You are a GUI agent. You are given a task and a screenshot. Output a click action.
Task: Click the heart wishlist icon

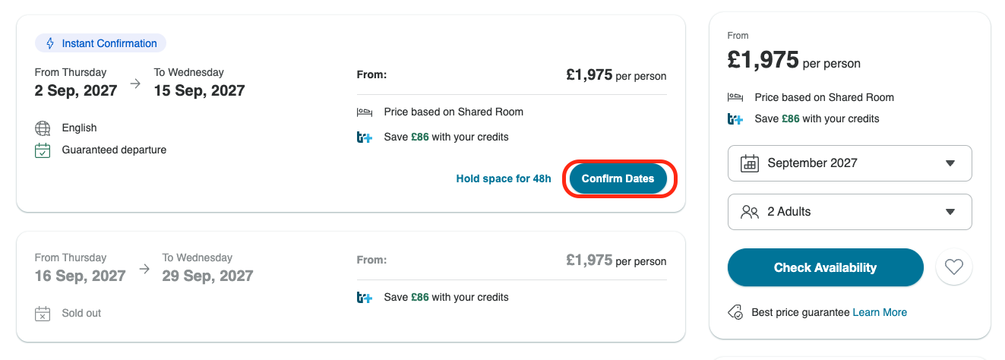(954, 267)
